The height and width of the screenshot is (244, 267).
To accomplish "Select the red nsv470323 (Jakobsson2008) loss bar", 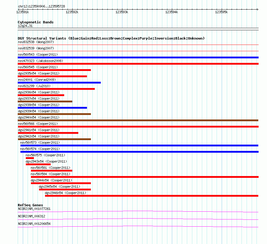I will coord(138,64).
